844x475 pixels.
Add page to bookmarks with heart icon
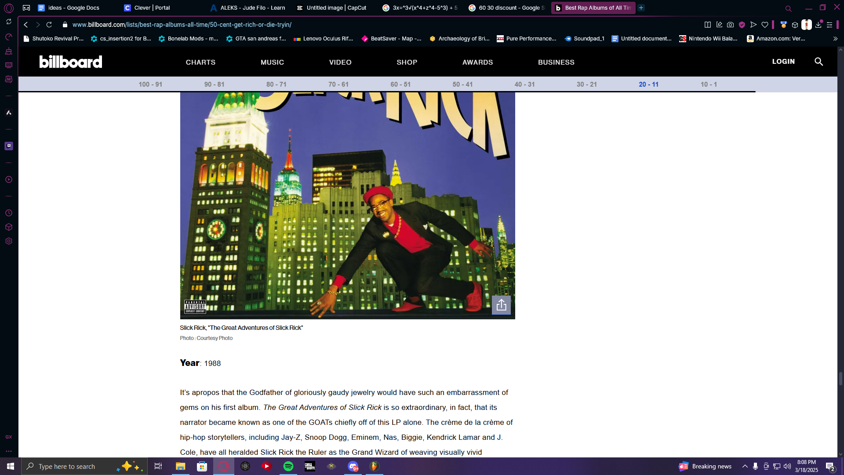(765, 25)
